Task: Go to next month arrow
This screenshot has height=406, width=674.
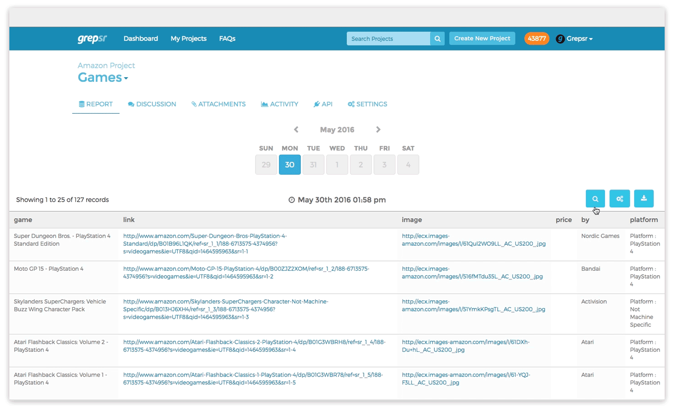Action: pyautogui.click(x=378, y=130)
